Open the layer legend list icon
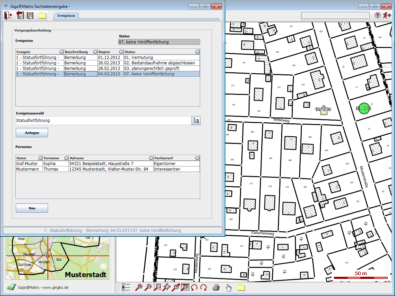 click(126, 287)
